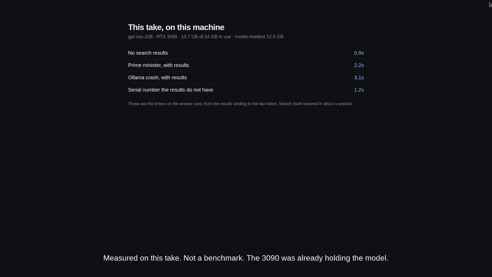Click '13.7 GB of 24 GB in use' text
Screen dimensions: 492x277
tap(206, 37)
